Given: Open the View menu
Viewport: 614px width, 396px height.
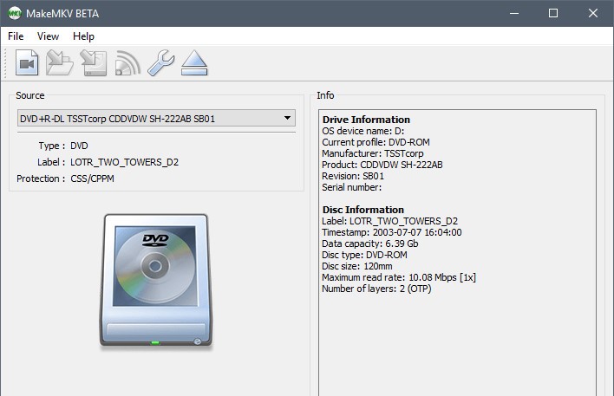Looking at the screenshot, I should click(x=48, y=36).
